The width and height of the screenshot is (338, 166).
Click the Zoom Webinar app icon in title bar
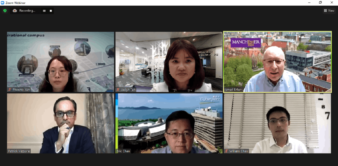(x=3, y=3)
